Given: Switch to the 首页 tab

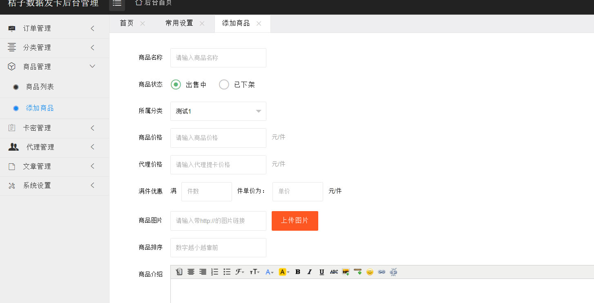Looking at the screenshot, I should [127, 23].
